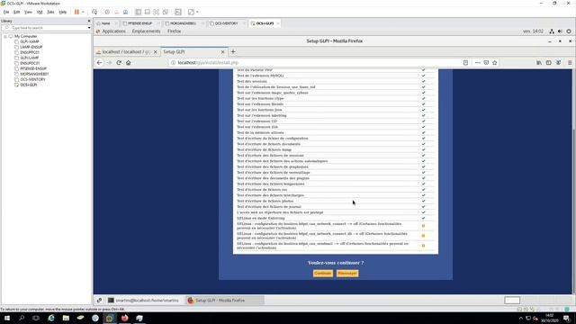Open a new Firefox tab with plus
The height and width of the screenshot is (324, 576).
point(233,52)
